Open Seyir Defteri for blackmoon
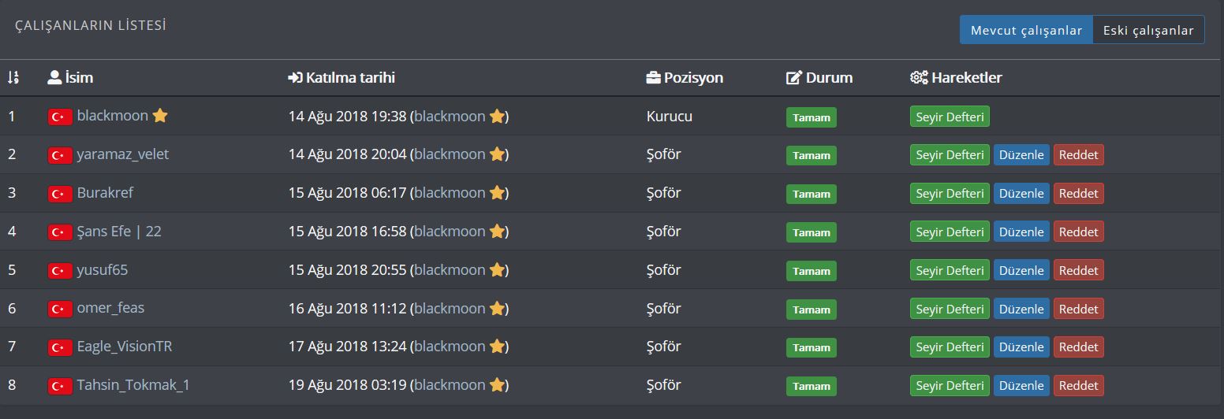This screenshot has width=1224, height=419. point(950,117)
